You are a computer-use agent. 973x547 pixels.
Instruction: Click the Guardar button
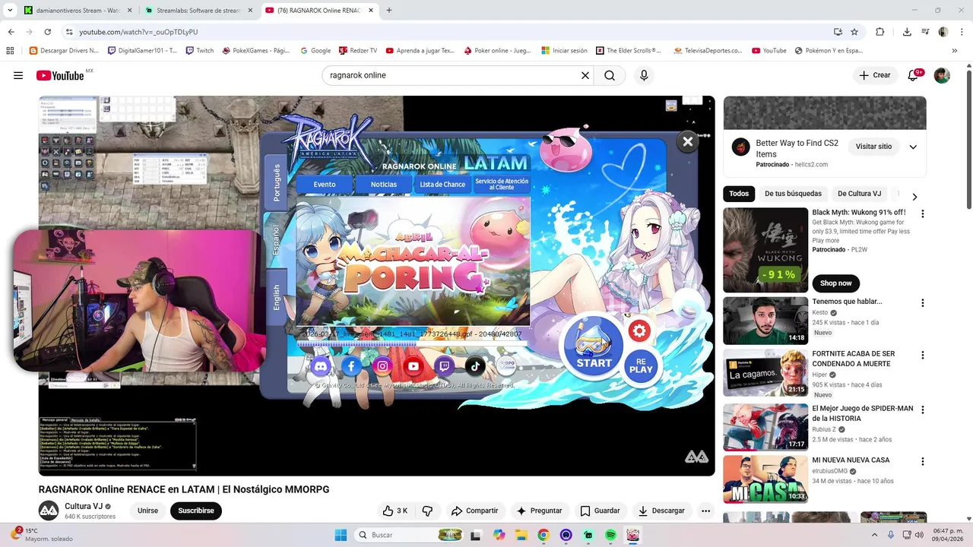click(x=600, y=511)
